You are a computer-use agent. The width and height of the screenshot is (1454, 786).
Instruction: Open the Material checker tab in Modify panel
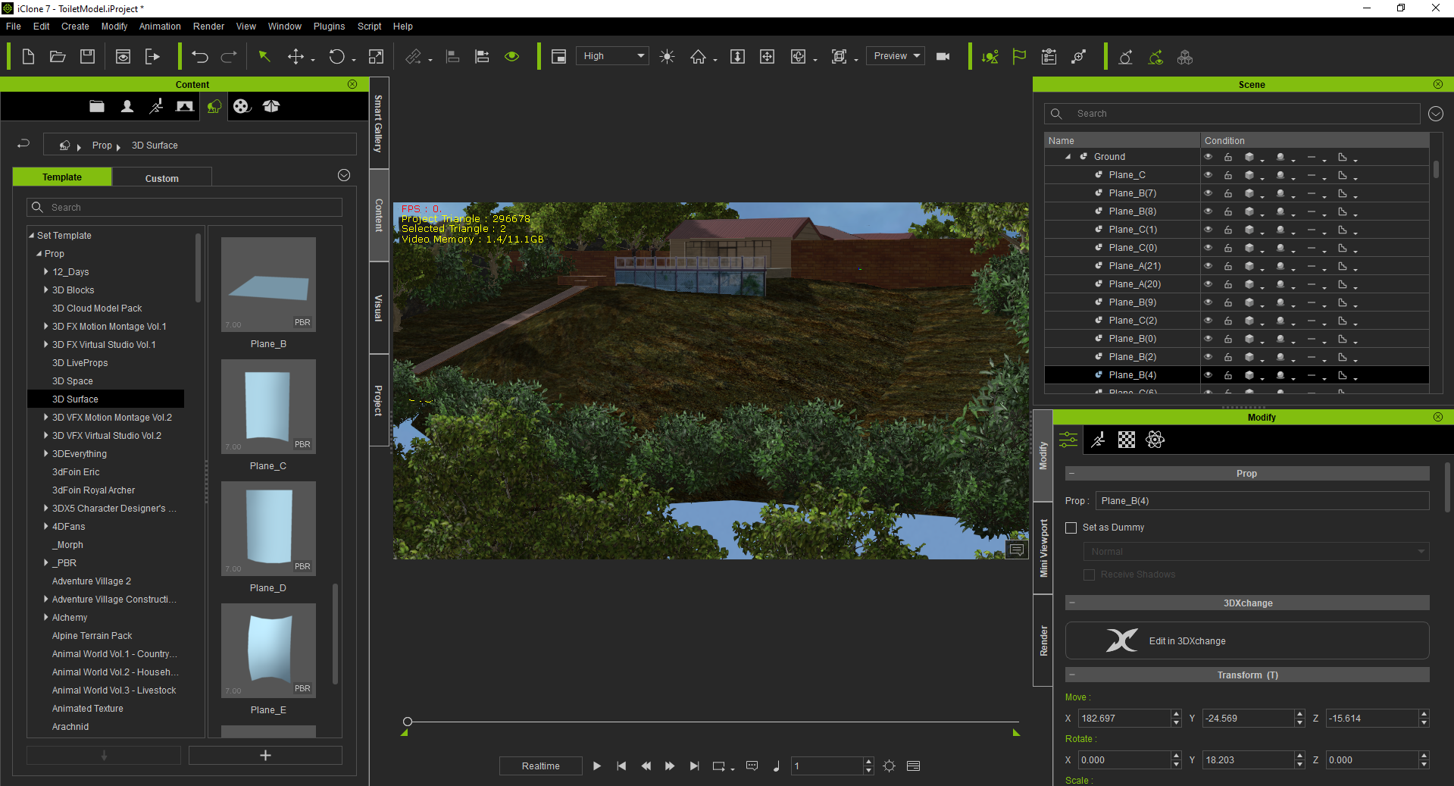(1127, 440)
